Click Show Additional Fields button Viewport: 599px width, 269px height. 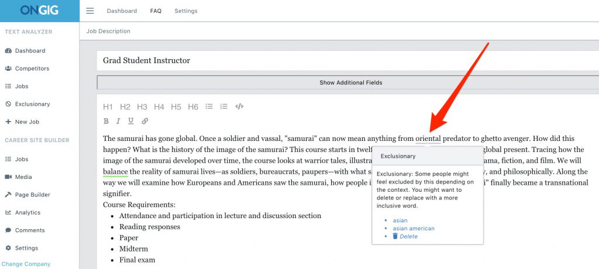[348, 82]
